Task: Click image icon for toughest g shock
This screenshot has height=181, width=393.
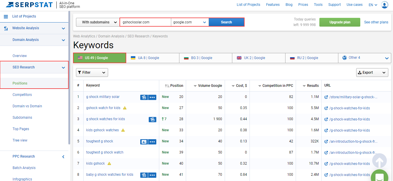Action: coord(144,142)
